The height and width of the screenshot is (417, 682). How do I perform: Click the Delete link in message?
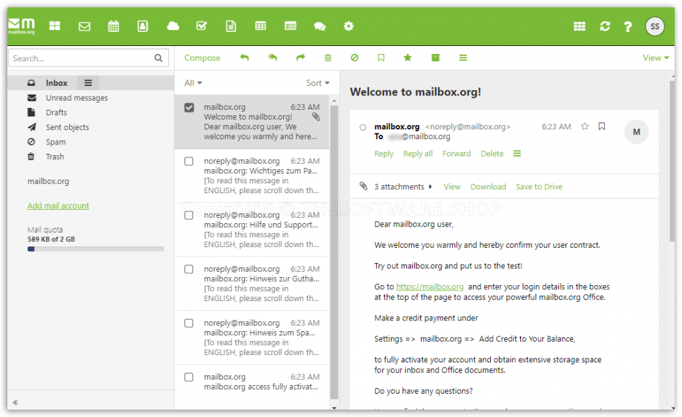(492, 153)
